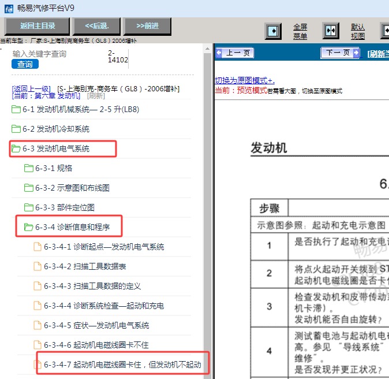Open folder icon of 6-1 发动机机械系统
The image size is (389, 379).
coord(16,109)
